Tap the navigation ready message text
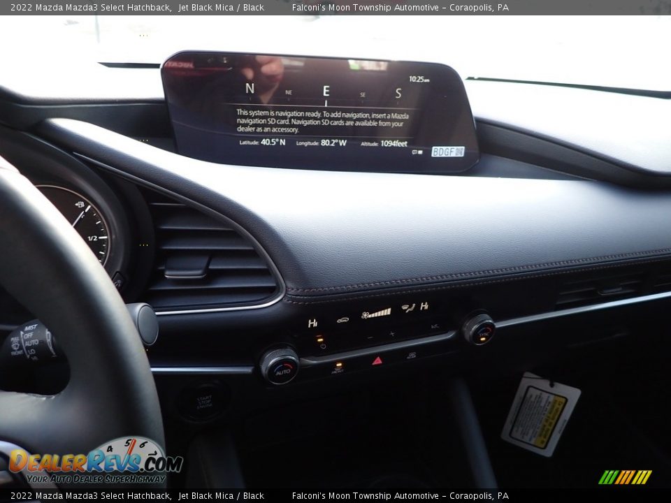The width and height of the screenshot is (671, 503). 322,121
